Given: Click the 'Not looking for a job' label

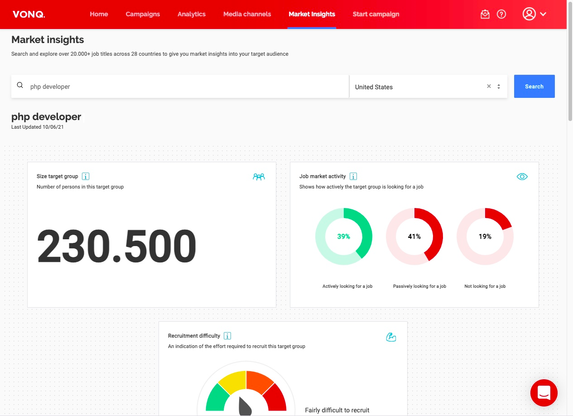Looking at the screenshot, I should [x=485, y=286].
